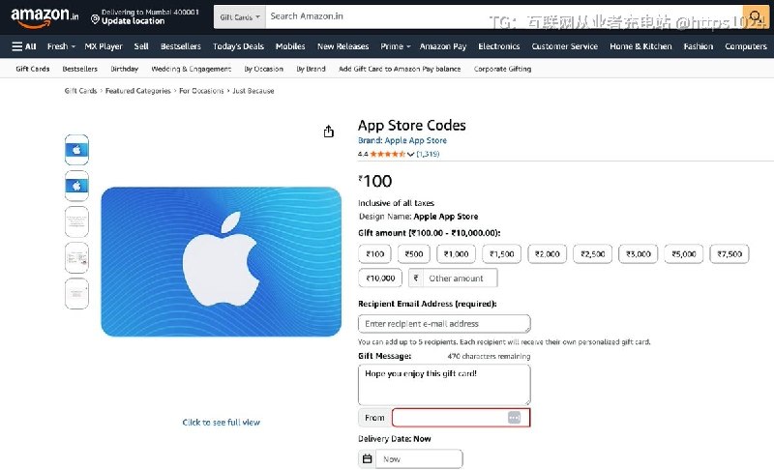The image size is (774, 470).
Task: Select the ₹5,000 gift amount
Action: (x=683, y=254)
